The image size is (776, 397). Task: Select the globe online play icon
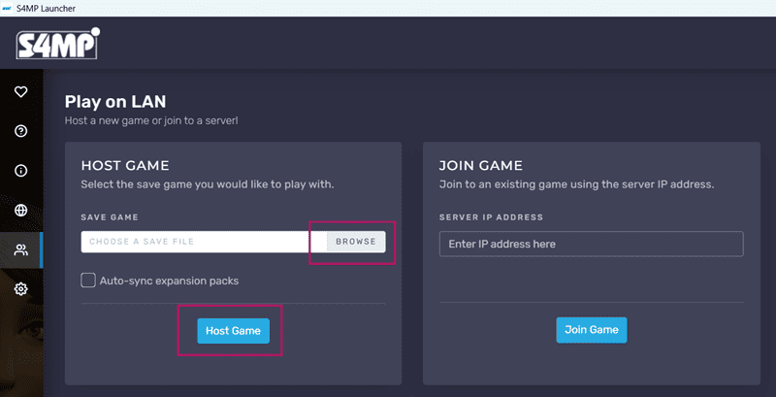click(x=20, y=211)
